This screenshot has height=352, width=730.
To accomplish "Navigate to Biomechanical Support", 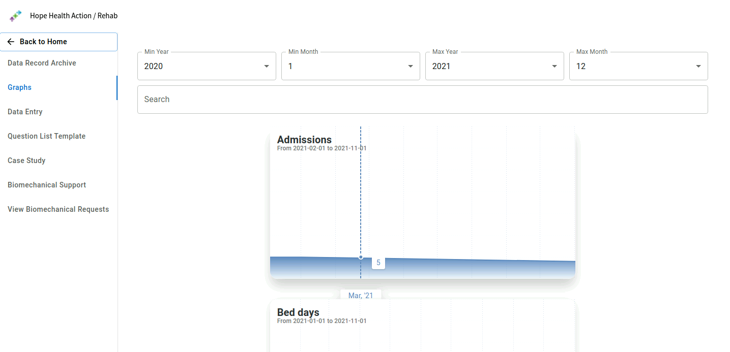I will [47, 185].
